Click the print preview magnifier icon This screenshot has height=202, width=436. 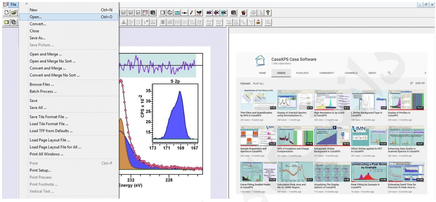(x=260, y=13)
